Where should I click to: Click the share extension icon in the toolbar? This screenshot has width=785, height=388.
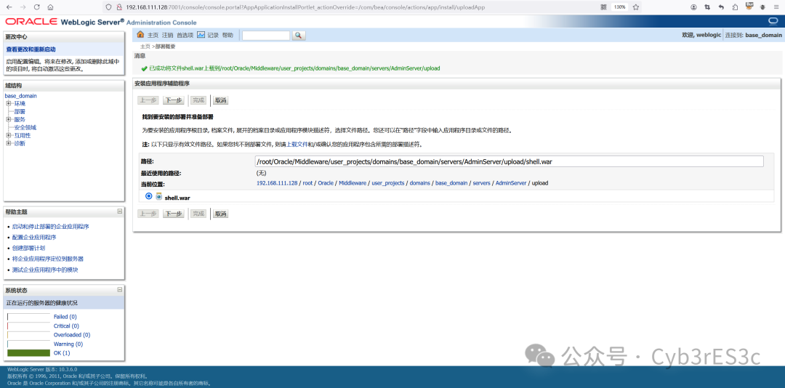tap(735, 7)
